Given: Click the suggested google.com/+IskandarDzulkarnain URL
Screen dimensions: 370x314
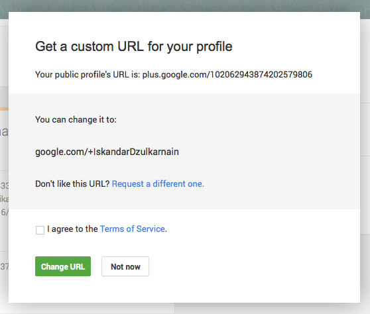Looking at the screenshot, I should (107, 152).
